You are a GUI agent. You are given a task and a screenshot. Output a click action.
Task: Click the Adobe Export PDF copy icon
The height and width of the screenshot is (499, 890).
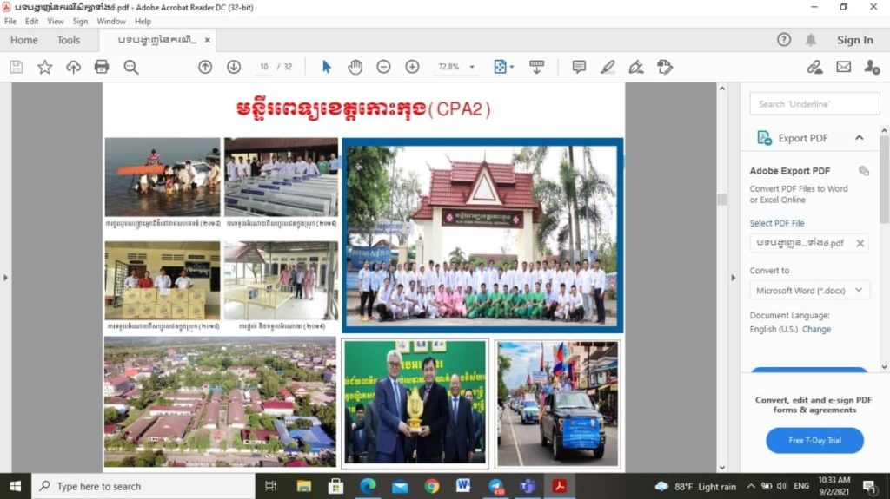tap(864, 171)
